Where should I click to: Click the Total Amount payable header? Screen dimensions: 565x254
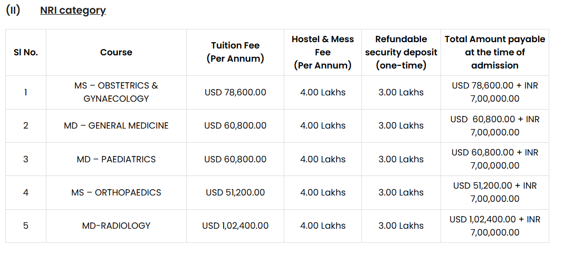[x=494, y=52]
